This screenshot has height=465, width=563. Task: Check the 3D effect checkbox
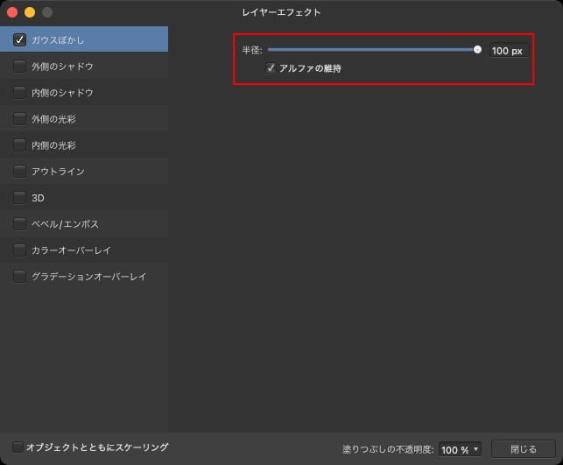19,197
